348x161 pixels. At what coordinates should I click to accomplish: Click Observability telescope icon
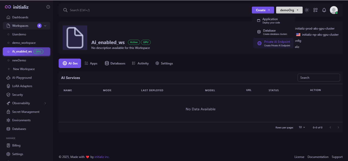tap(8, 103)
